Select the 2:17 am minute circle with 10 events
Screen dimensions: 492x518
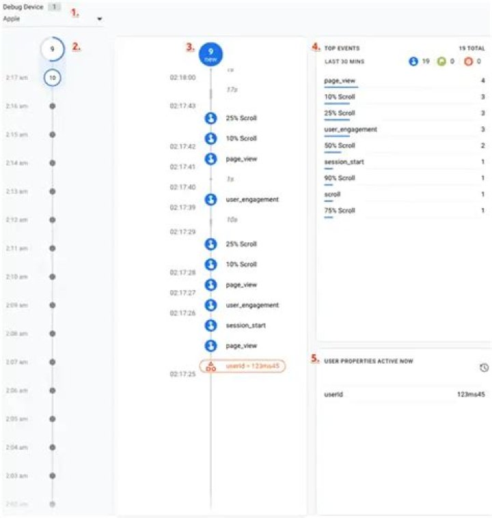(x=53, y=78)
